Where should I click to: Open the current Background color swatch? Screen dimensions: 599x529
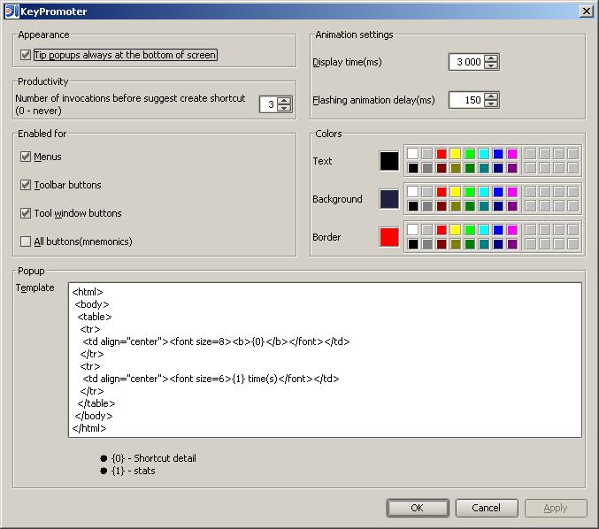click(x=389, y=199)
